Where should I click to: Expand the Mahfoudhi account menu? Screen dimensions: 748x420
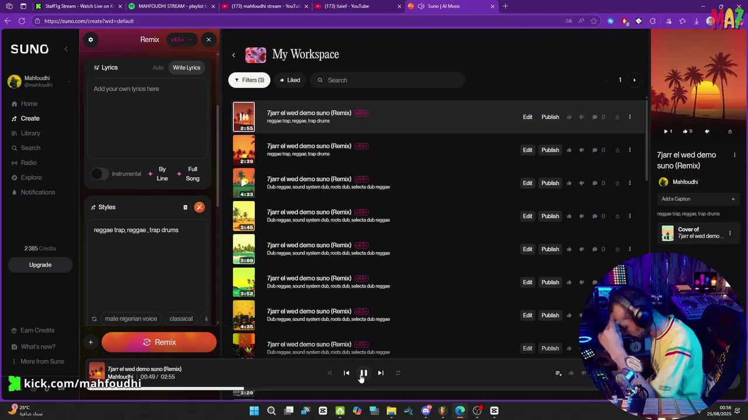[39, 82]
